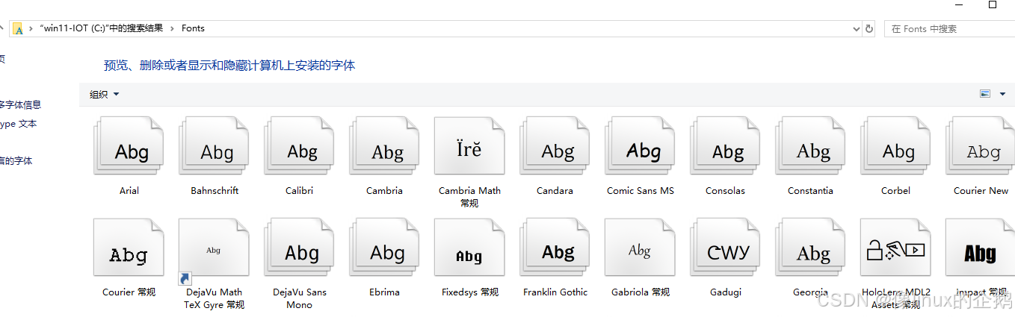
Task: Open the Bahnschrift font icon
Action: coord(215,146)
